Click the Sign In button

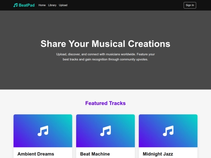190,5
